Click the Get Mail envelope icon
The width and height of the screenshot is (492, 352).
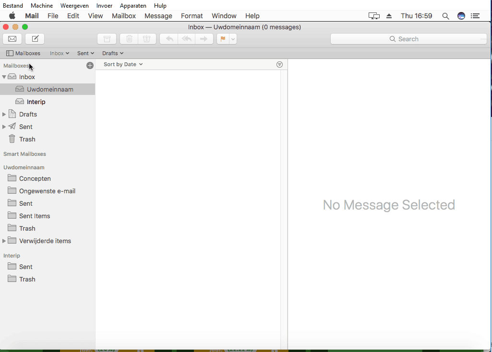(x=12, y=39)
